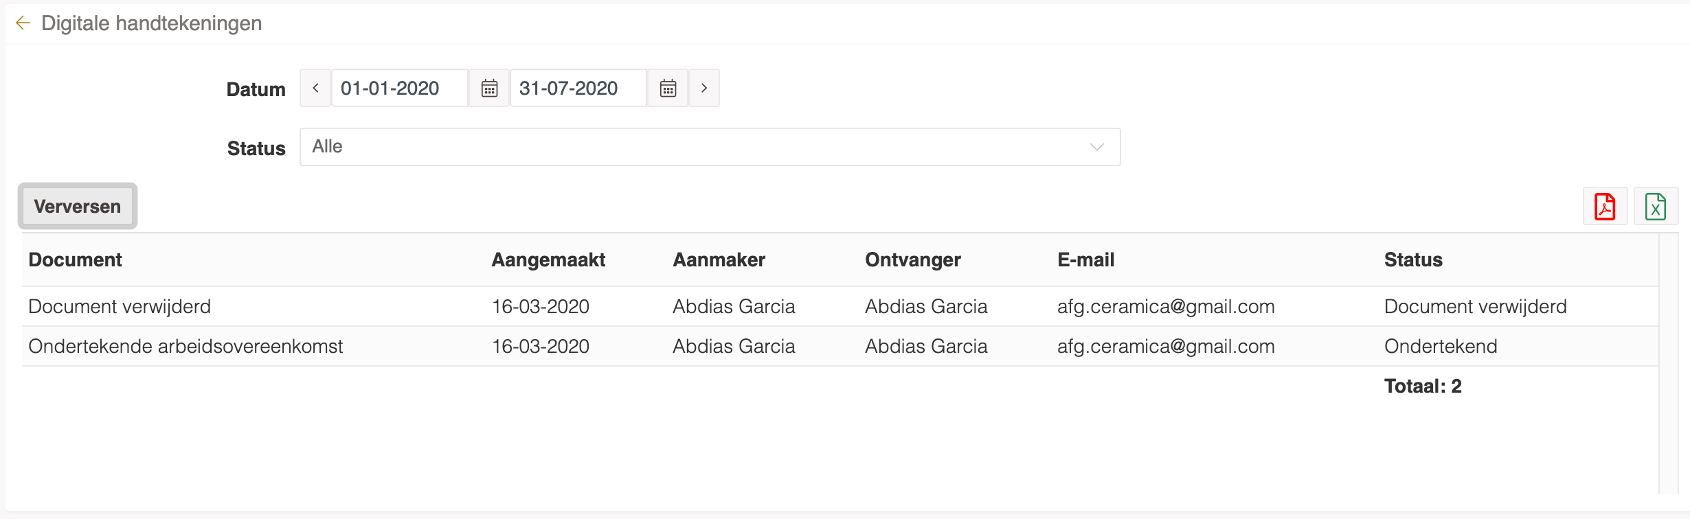Edit the end date field 31-07-2020
Screen dimensions: 1690x519
[x=578, y=88]
